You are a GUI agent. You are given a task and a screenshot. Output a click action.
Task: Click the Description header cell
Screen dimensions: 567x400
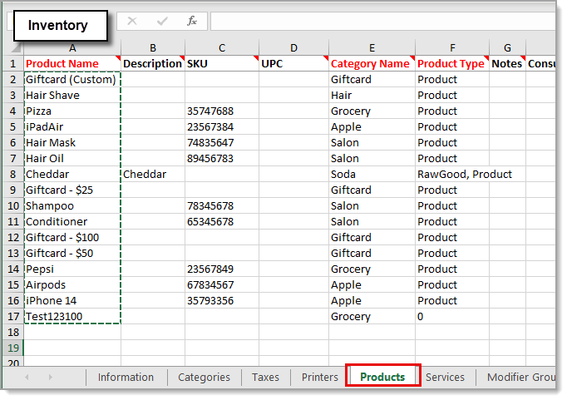click(153, 64)
